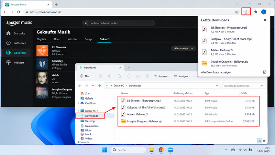275x155 pixels.
Task: Open the Anzeigen dropdown
Action: point(182,76)
